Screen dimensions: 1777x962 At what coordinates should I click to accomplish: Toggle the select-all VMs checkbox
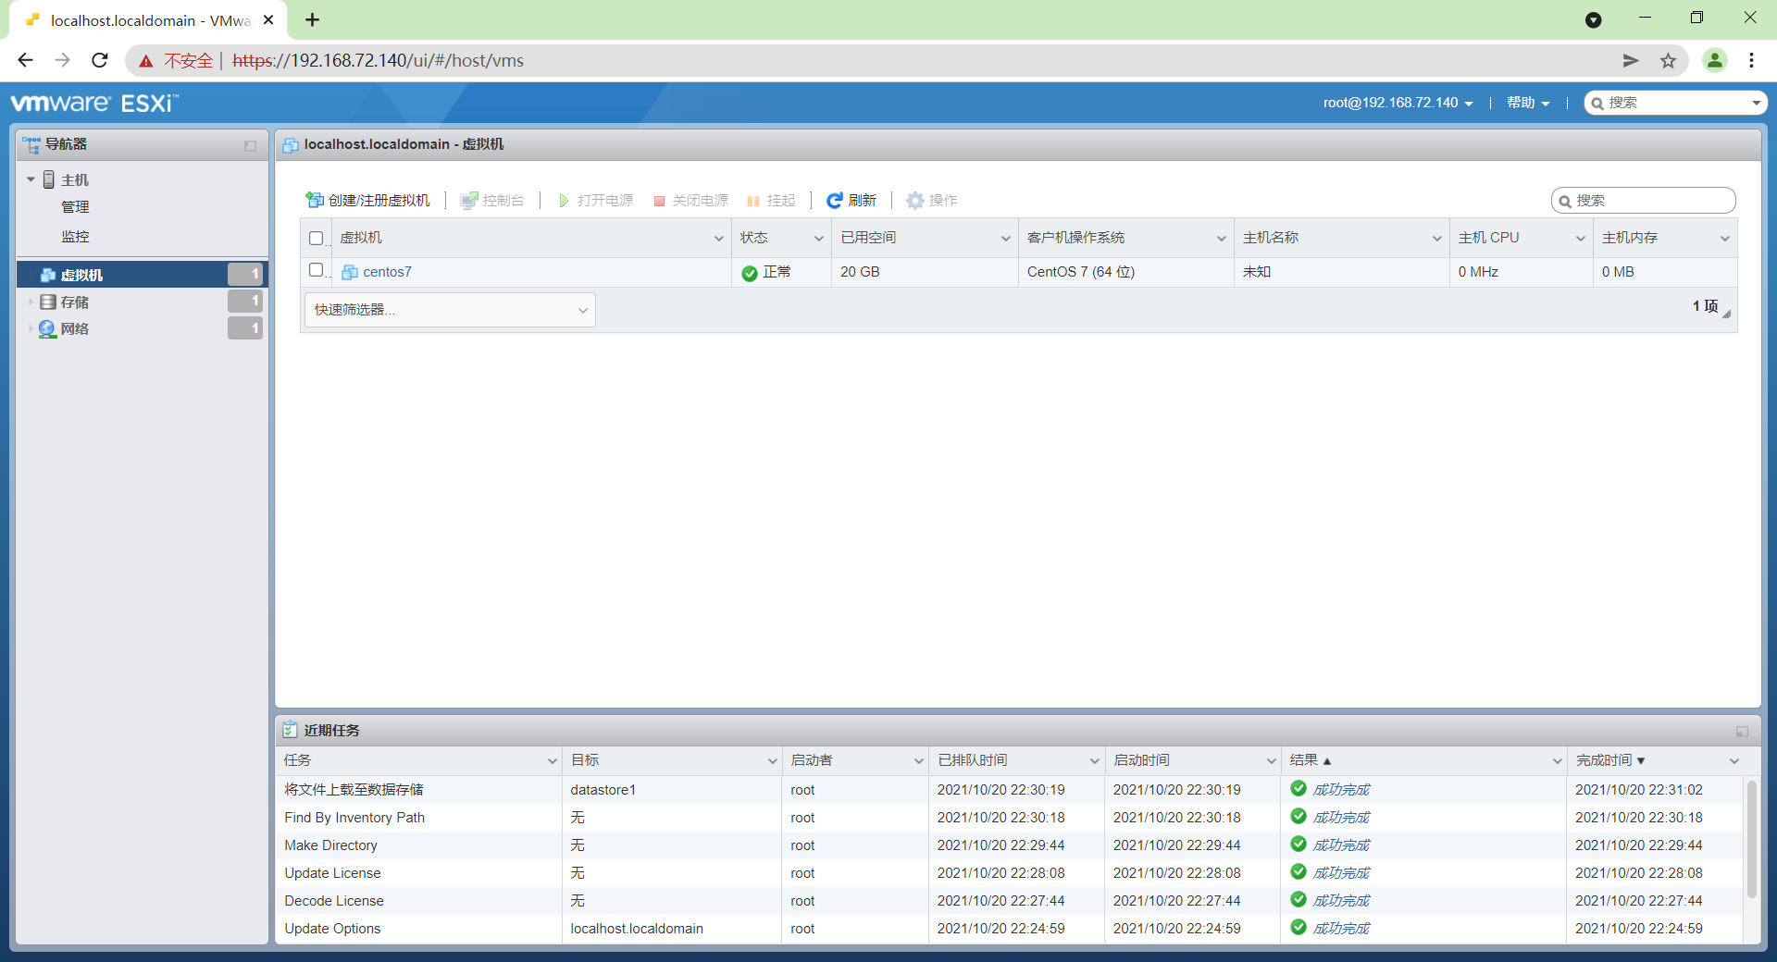click(x=316, y=239)
